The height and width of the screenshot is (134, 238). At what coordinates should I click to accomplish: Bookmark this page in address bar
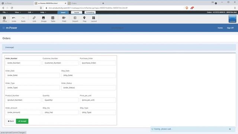[x=41, y=8]
